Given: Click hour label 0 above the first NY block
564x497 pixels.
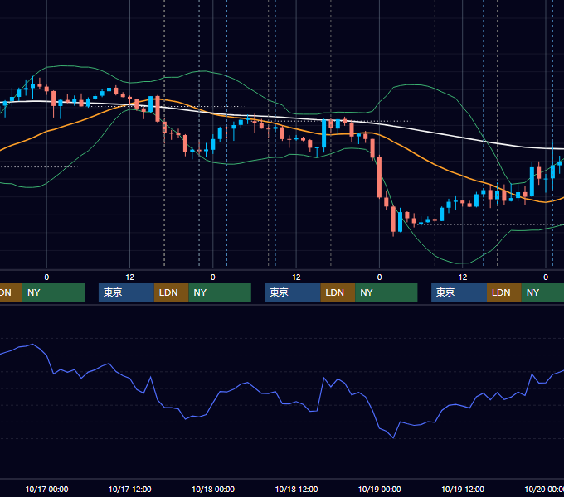Looking at the screenshot, I should 46,277.
